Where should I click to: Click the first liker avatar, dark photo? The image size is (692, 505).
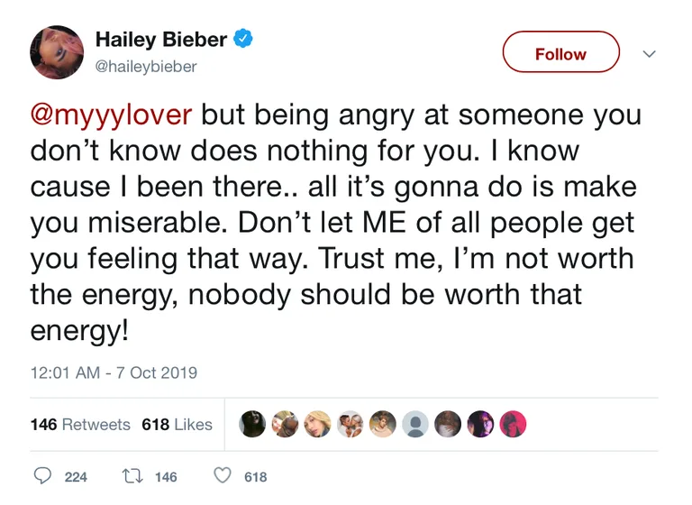point(252,424)
